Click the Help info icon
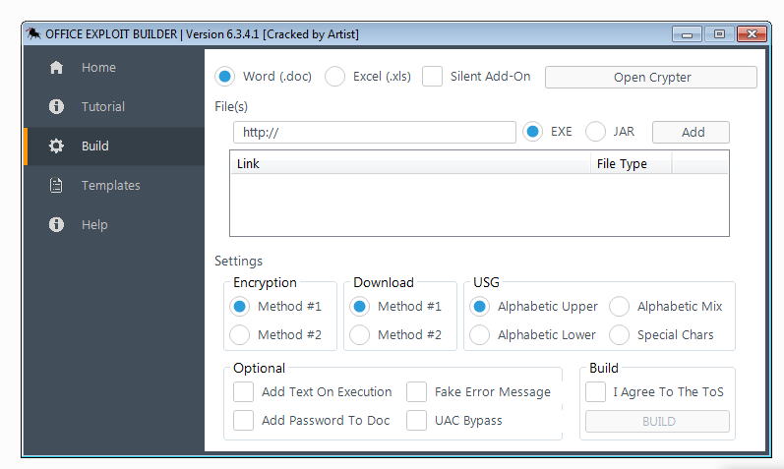784x469 pixels. pos(56,225)
